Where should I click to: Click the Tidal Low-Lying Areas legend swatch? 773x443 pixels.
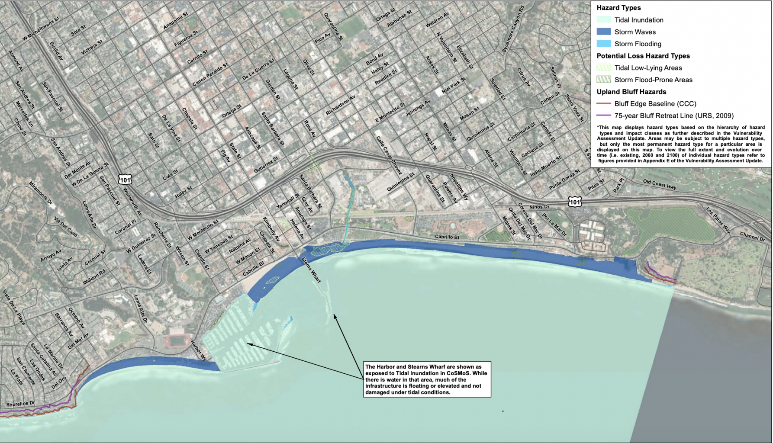604,67
